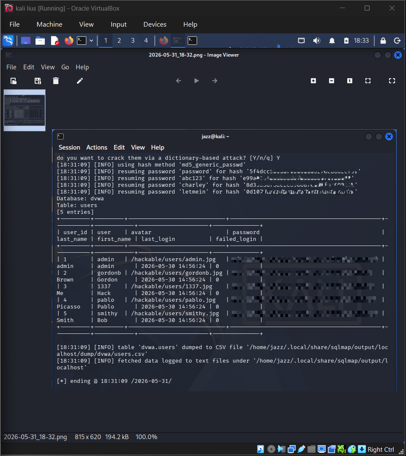Click the green CPU status icon
This screenshot has height=456, width=406.
coord(341,449)
